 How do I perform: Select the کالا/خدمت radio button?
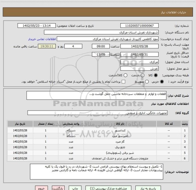tap(125, 75)
